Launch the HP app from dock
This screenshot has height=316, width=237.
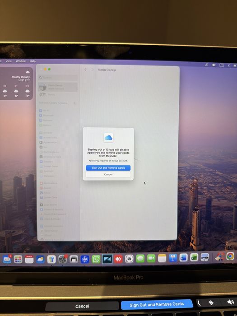(x=85, y=259)
